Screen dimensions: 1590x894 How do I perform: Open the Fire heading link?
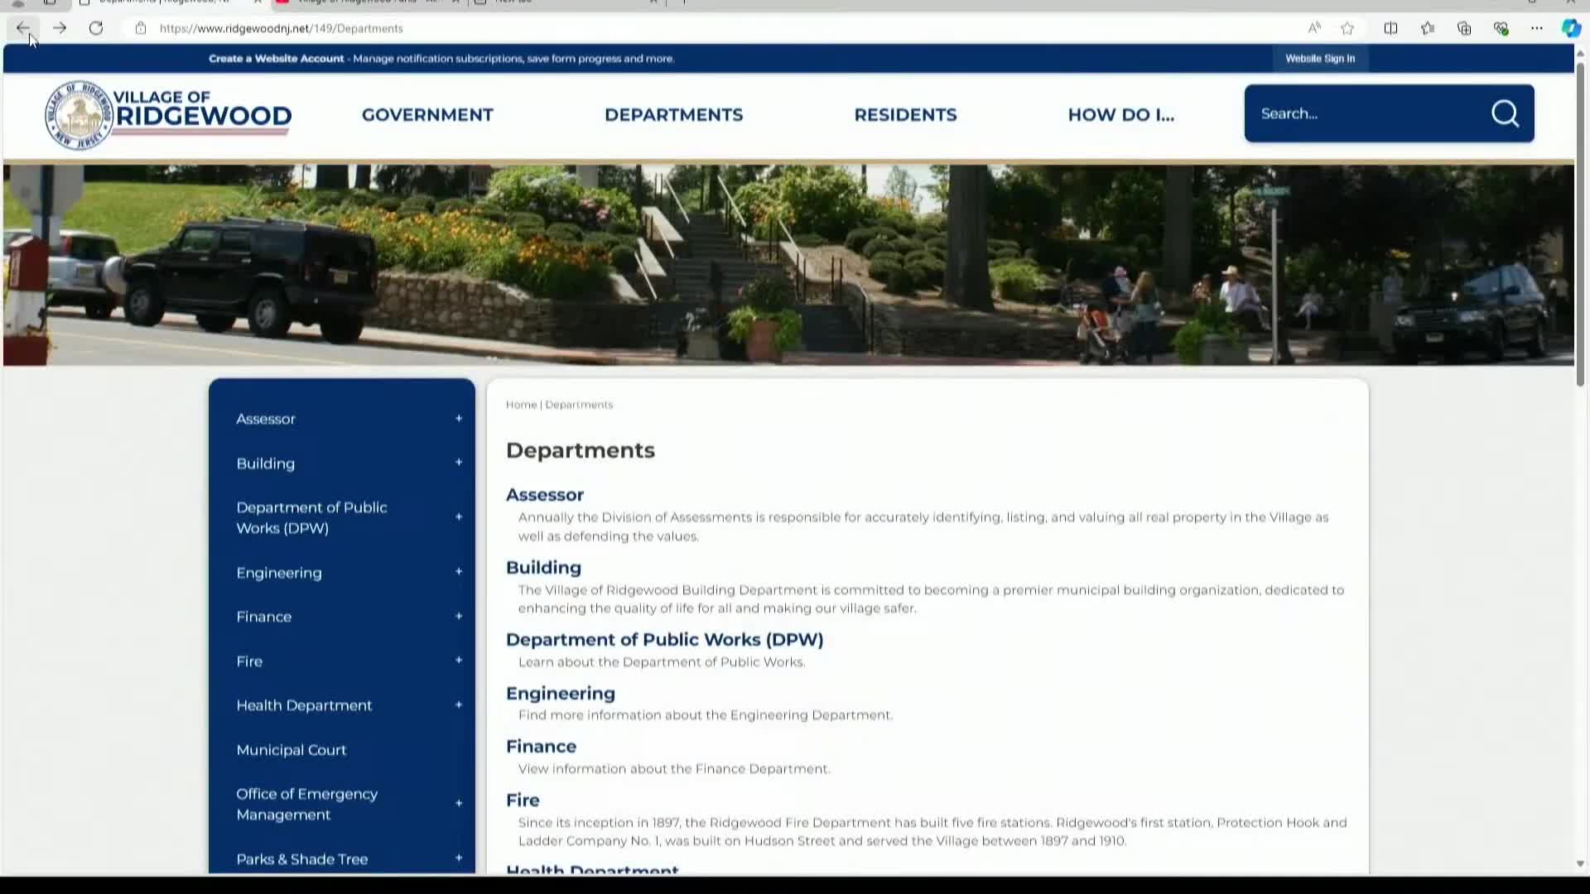523,800
